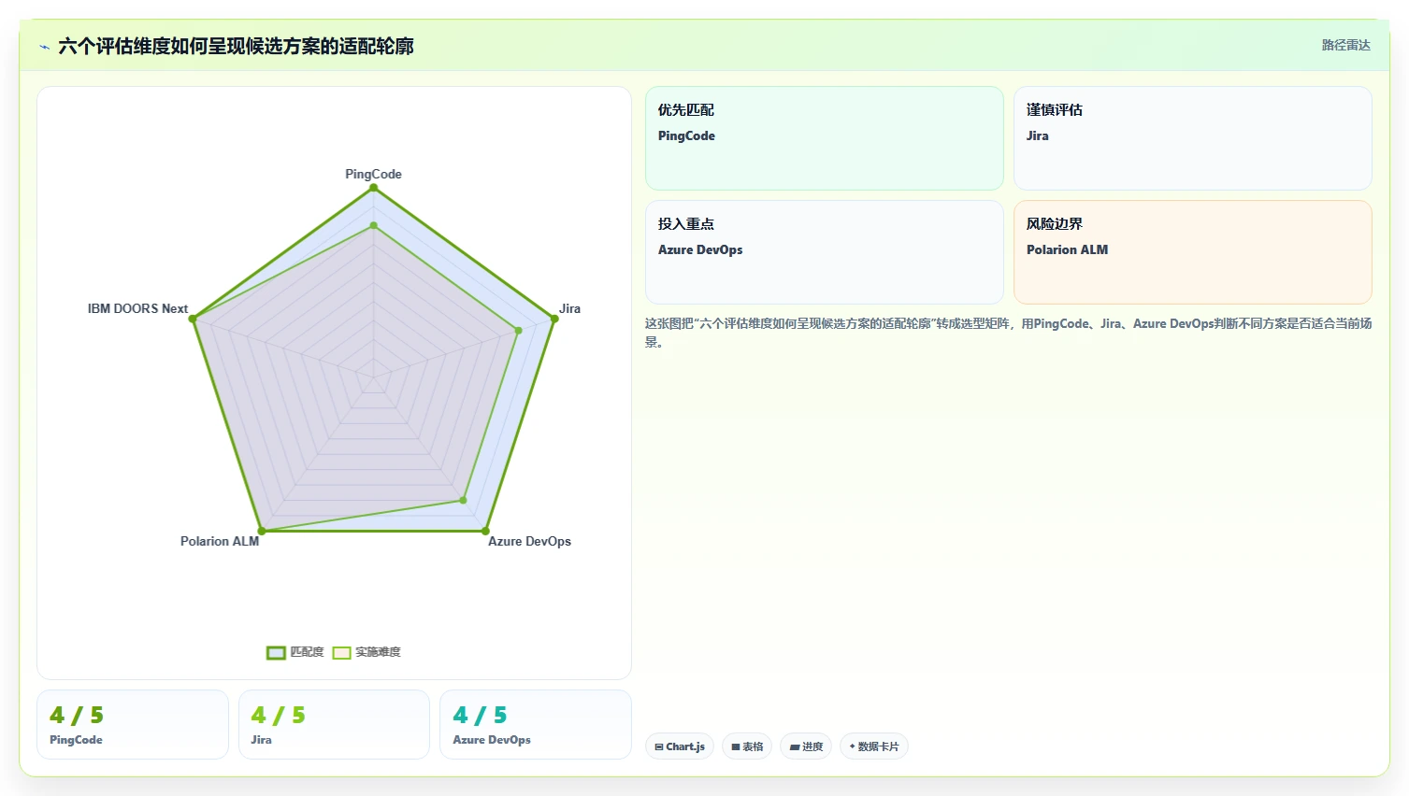This screenshot has width=1409, height=796.
Task: Click the bar icon in 进度 tag
Action: [x=795, y=746]
